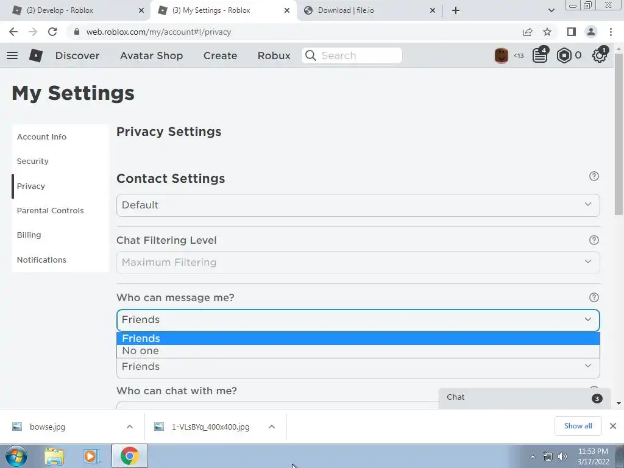Open the Robux page link

click(x=274, y=55)
